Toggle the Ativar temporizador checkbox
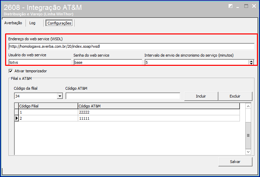This screenshot has width=260, height=177. tap(11, 71)
